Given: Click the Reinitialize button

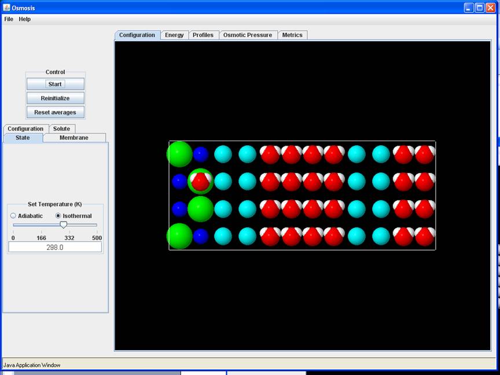Looking at the screenshot, I should pyautogui.click(x=55, y=98).
